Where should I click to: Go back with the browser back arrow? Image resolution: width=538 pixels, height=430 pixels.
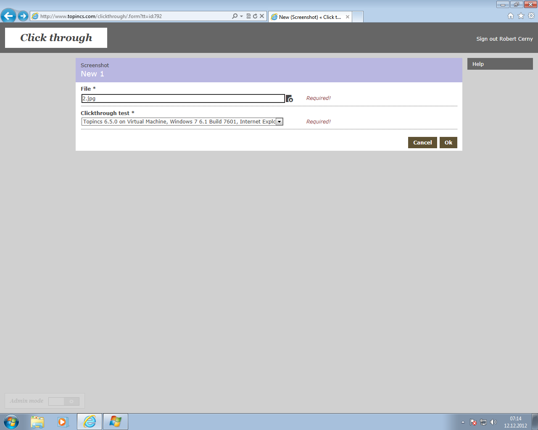[8, 16]
